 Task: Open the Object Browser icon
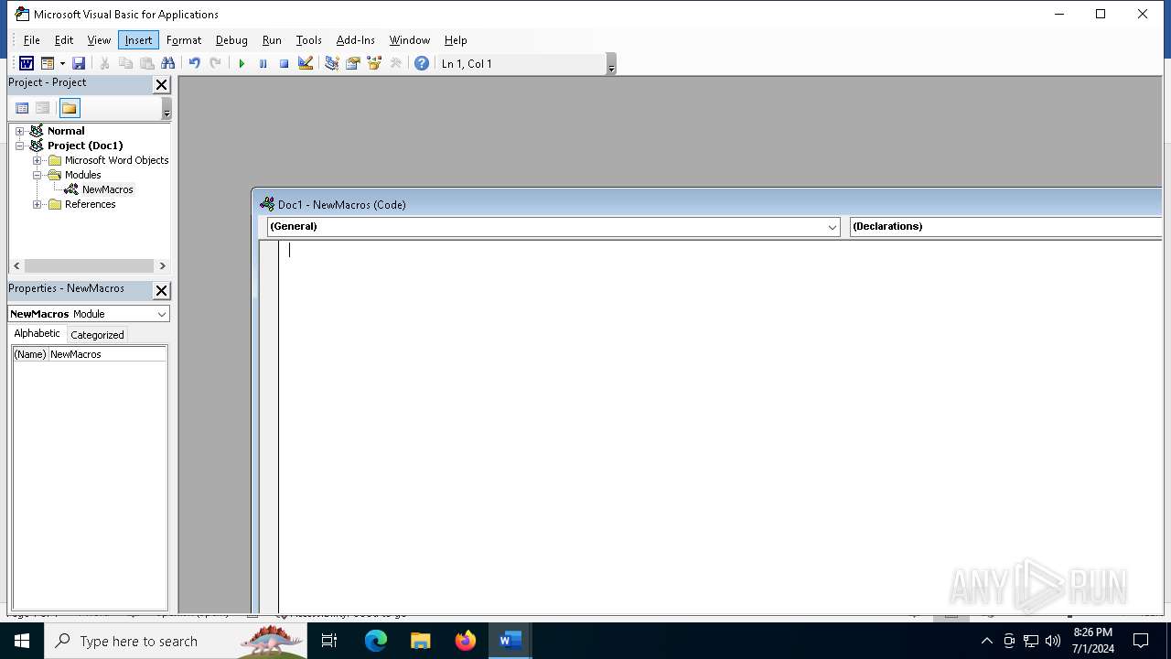[374, 63]
